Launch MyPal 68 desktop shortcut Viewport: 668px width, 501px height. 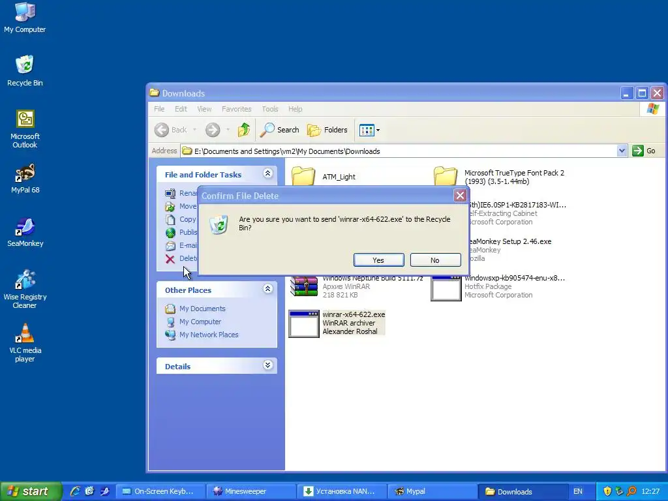(25, 178)
